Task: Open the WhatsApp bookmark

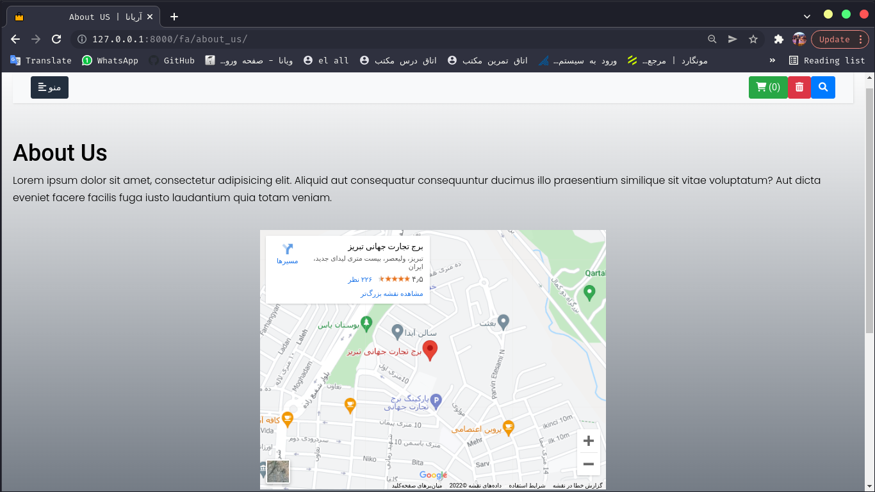Action: point(110,60)
